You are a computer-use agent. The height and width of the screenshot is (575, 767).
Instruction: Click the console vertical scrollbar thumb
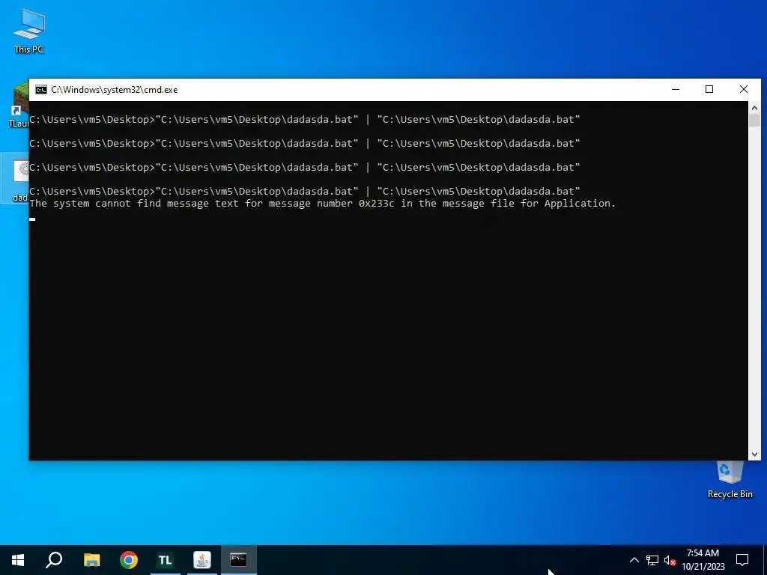click(754, 121)
